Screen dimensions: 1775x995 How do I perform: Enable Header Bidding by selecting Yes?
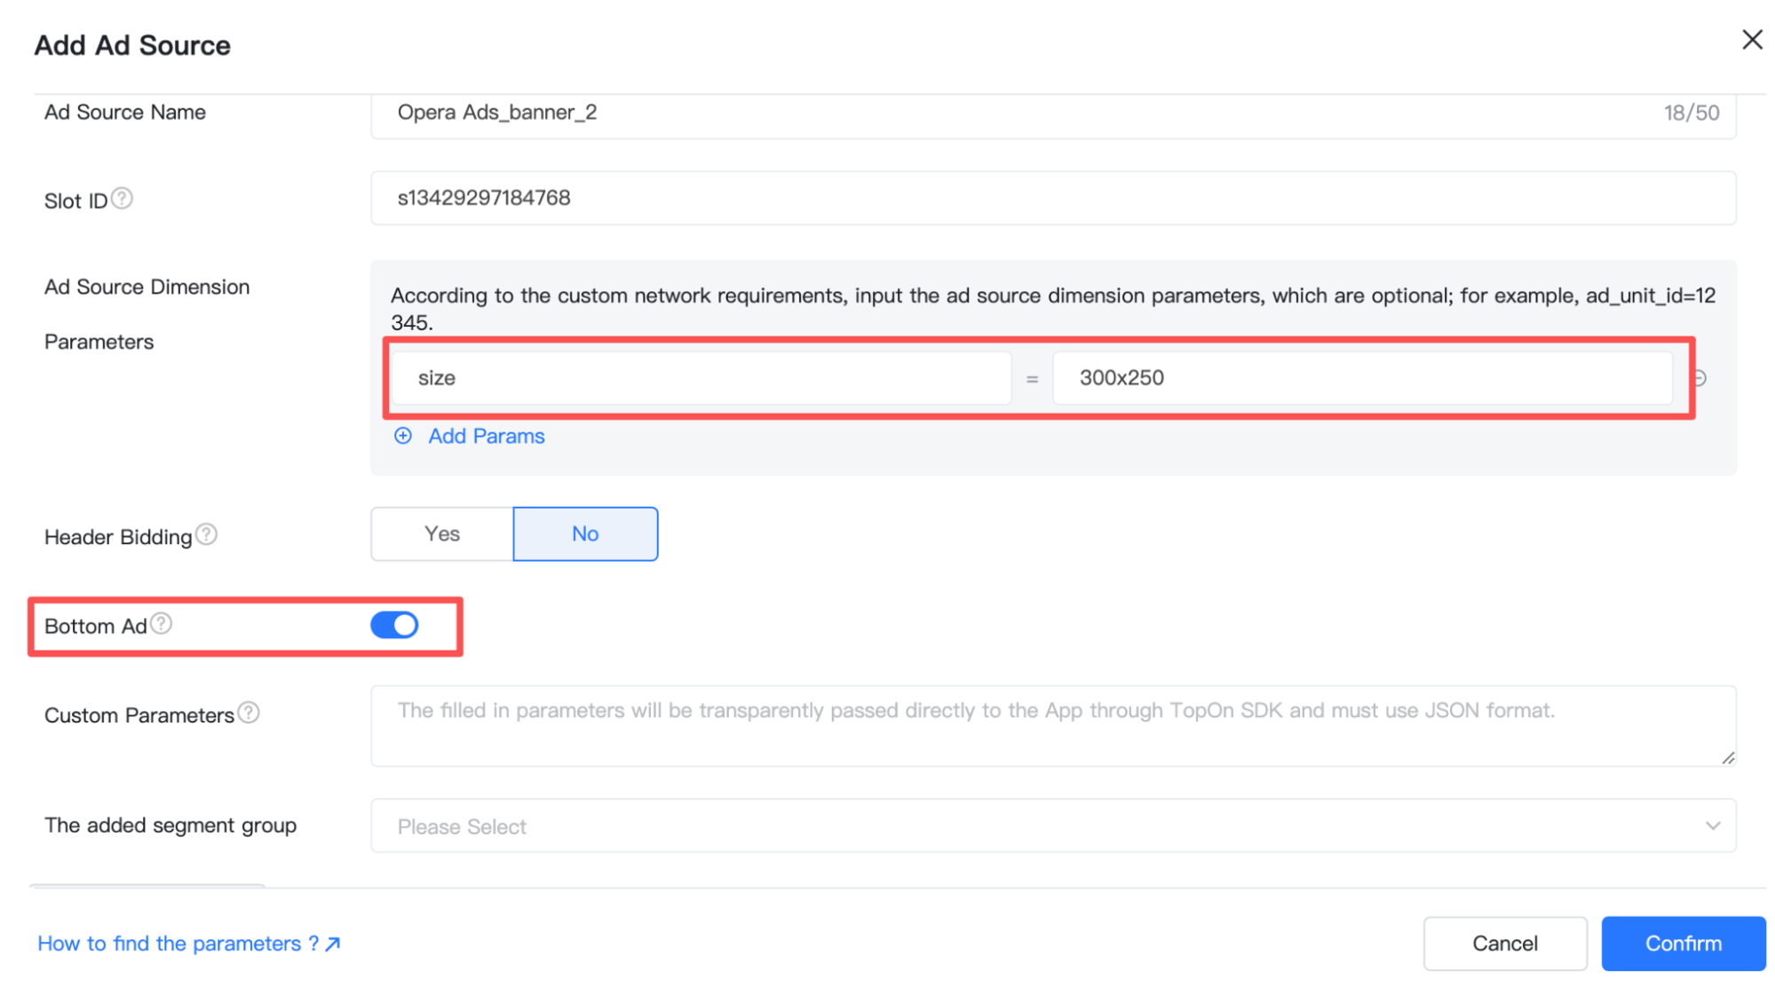[x=441, y=533]
